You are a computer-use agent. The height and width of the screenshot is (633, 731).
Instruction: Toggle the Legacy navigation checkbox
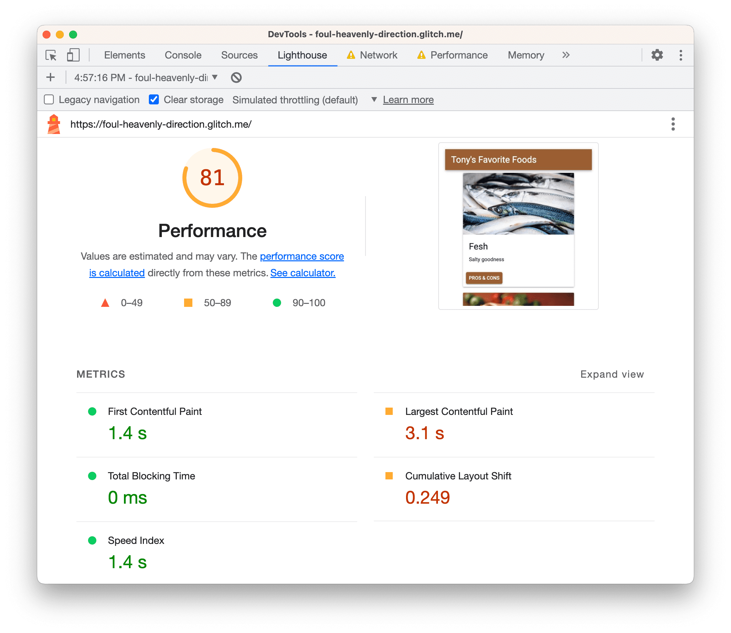tap(49, 99)
